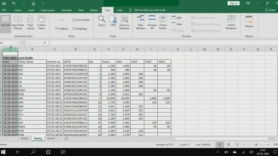Open the Home tab
278x156 pixels.
click(18, 10)
